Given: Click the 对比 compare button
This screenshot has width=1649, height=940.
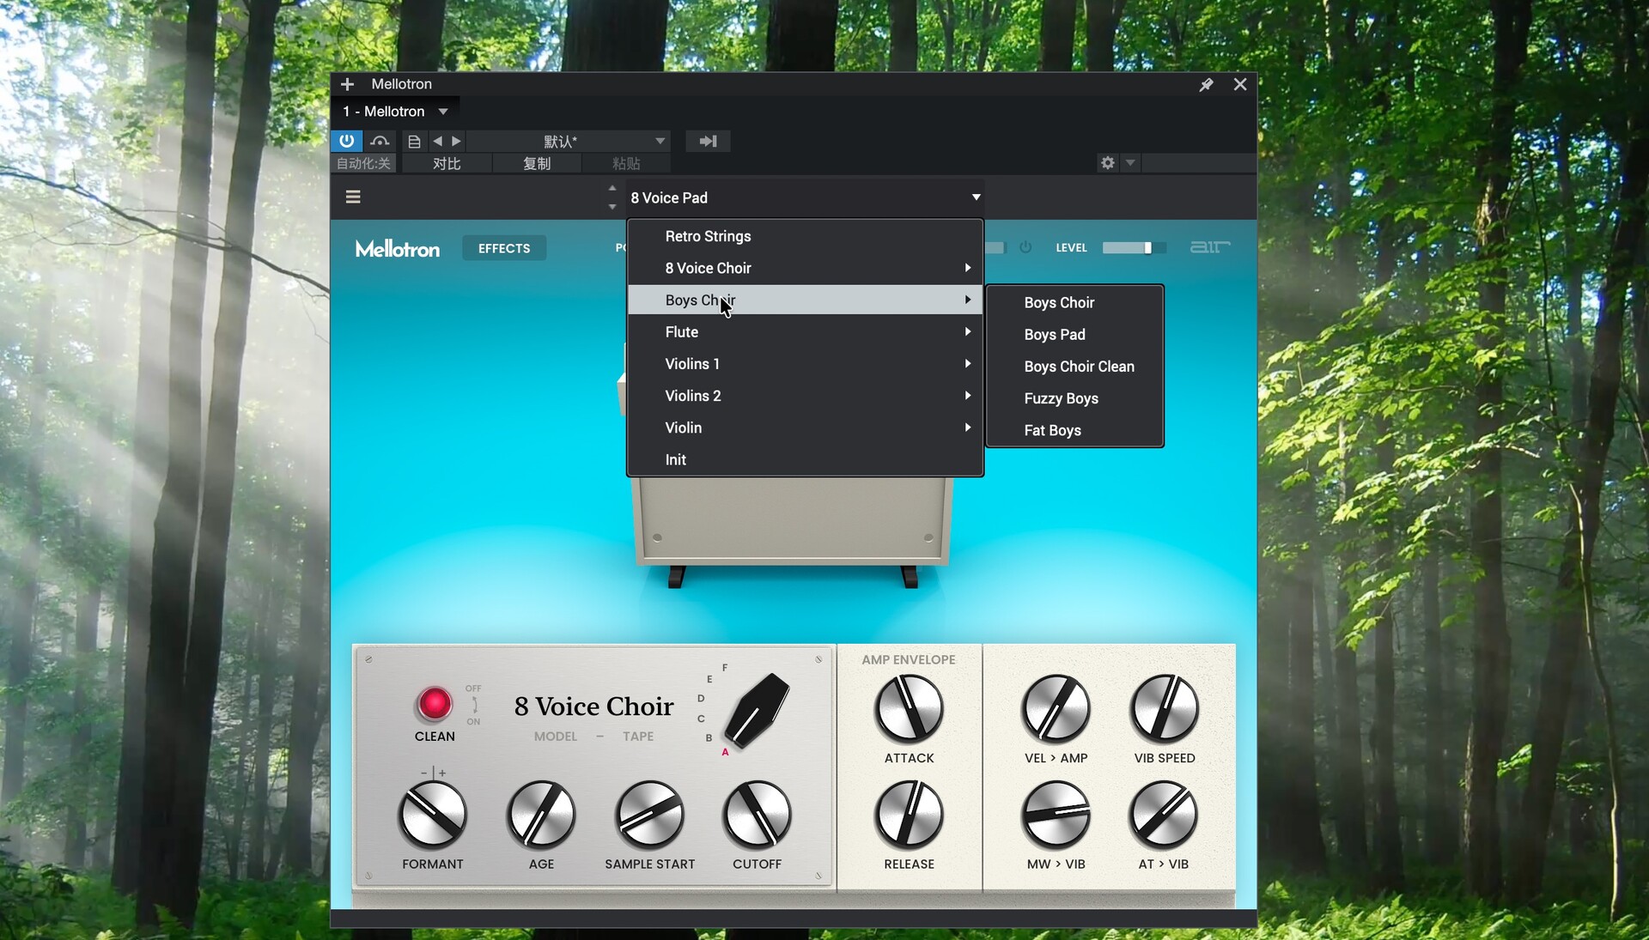Looking at the screenshot, I should (447, 163).
